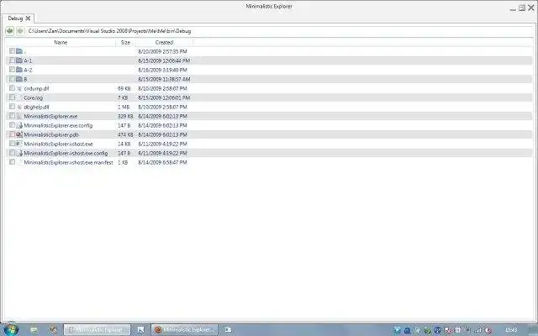538x336 pixels.
Task: Click the icon of MinimalisticExplorer.exe
Action: (19, 116)
